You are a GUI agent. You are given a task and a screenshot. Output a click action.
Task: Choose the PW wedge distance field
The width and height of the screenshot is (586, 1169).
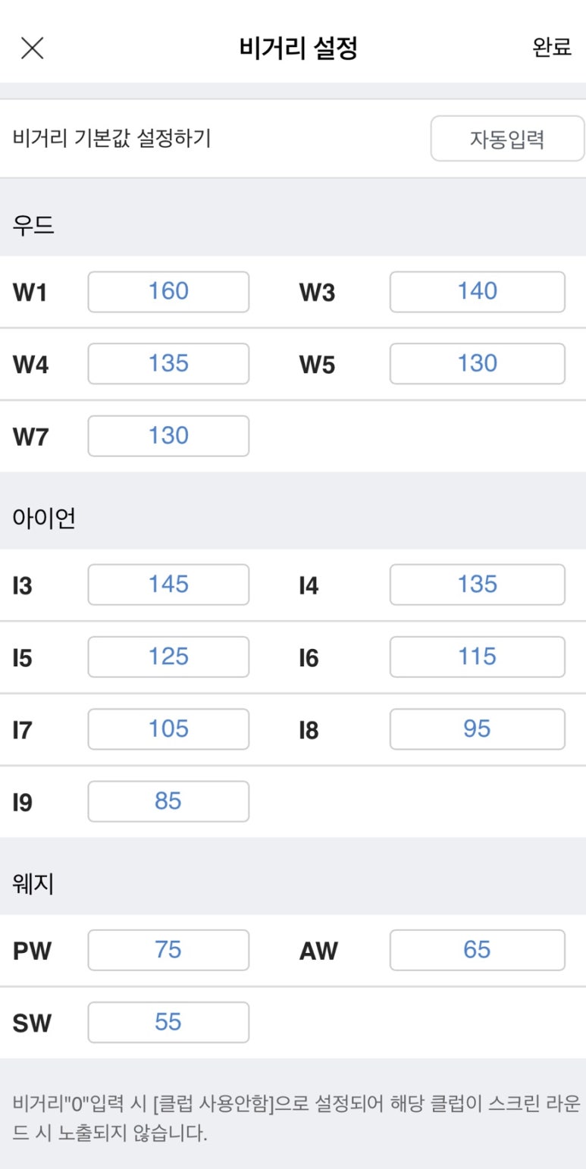[168, 950]
